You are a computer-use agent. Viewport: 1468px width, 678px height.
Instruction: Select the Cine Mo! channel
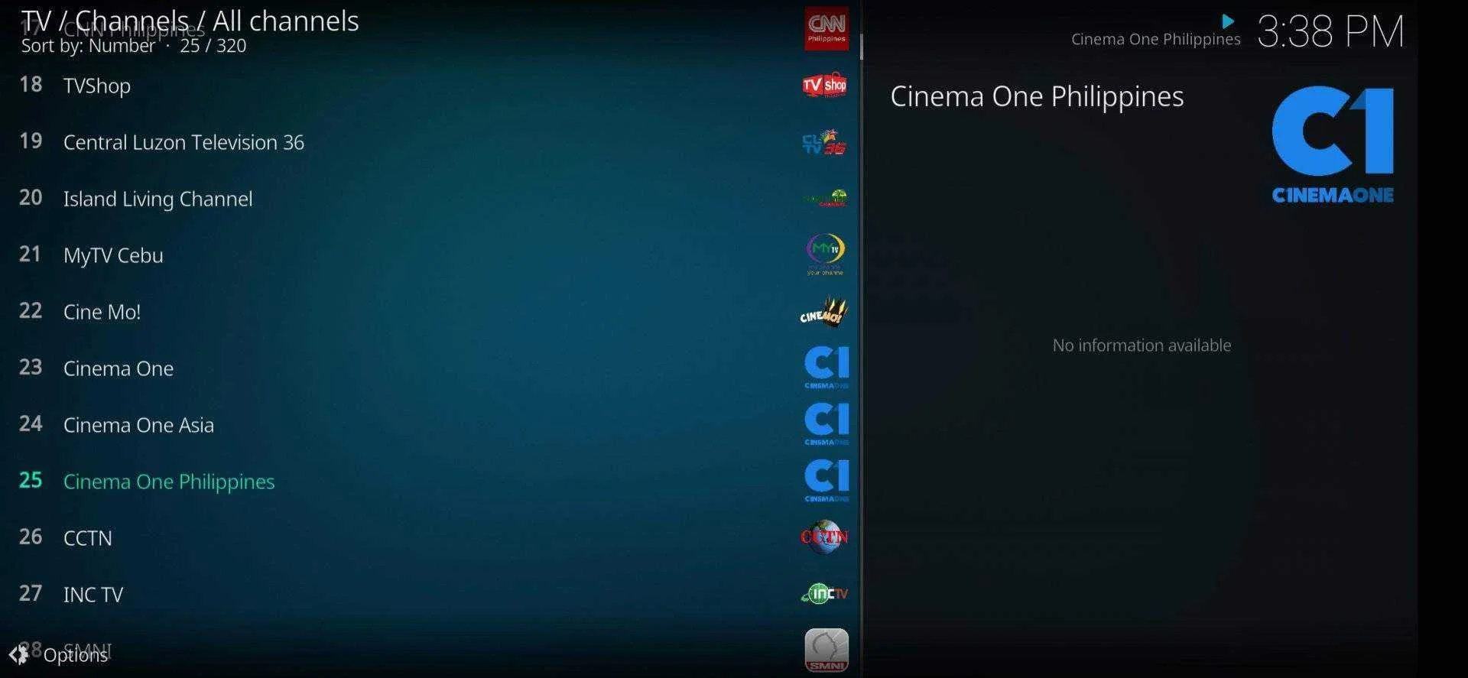point(428,311)
